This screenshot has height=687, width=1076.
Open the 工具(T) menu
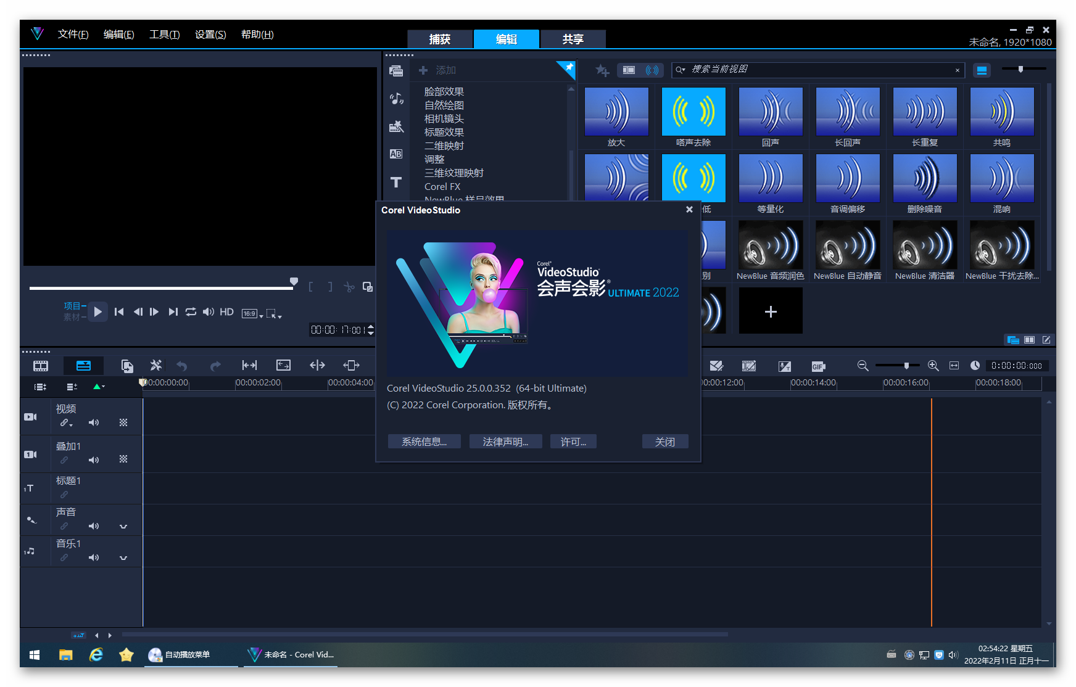[164, 35]
